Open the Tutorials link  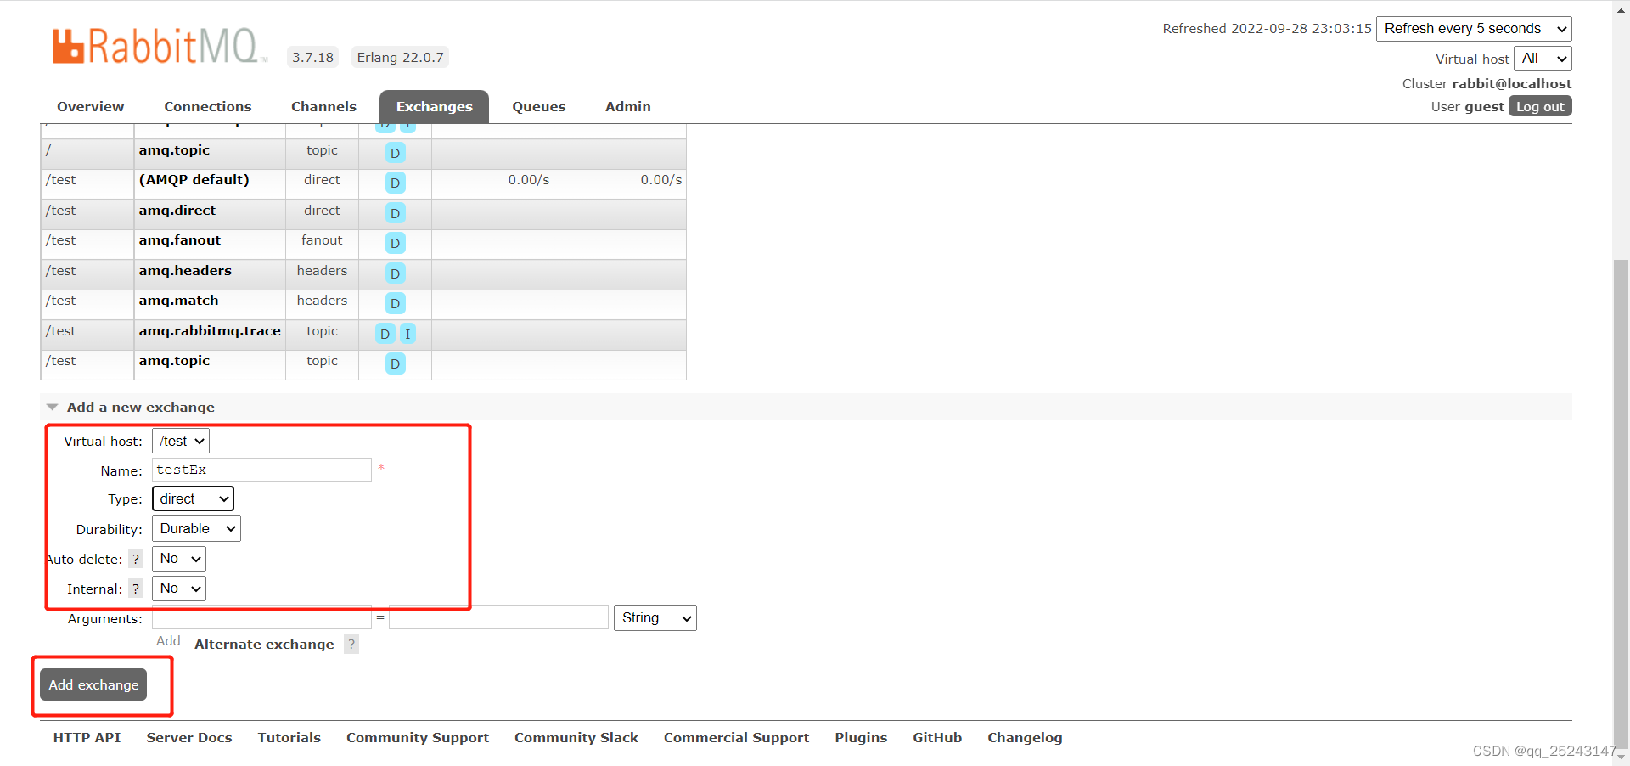pos(289,738)
